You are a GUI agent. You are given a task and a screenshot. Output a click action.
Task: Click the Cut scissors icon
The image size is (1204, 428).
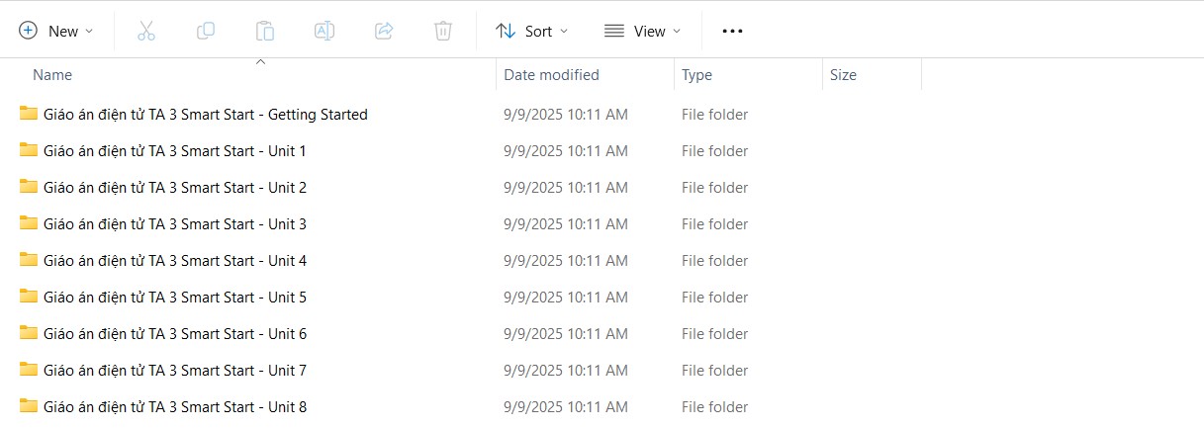tap(146, 31)
